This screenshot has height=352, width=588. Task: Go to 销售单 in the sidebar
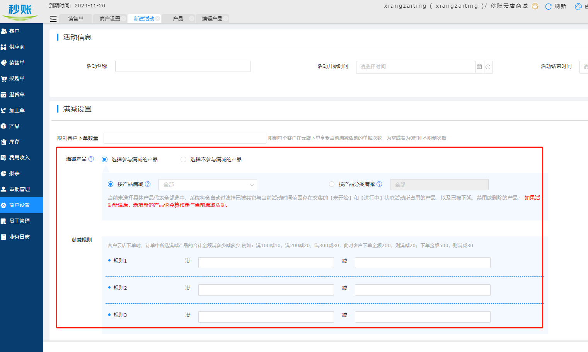[22, 63]
